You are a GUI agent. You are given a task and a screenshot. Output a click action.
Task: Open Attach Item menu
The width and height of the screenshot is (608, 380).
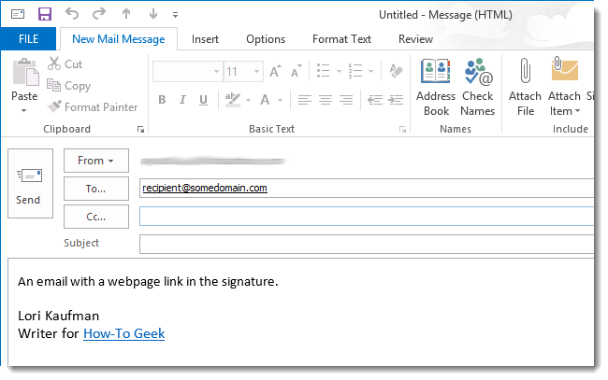565,88
